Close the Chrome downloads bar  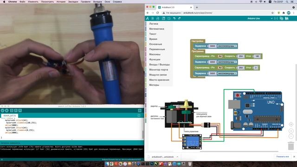click(x=294, y=157)
